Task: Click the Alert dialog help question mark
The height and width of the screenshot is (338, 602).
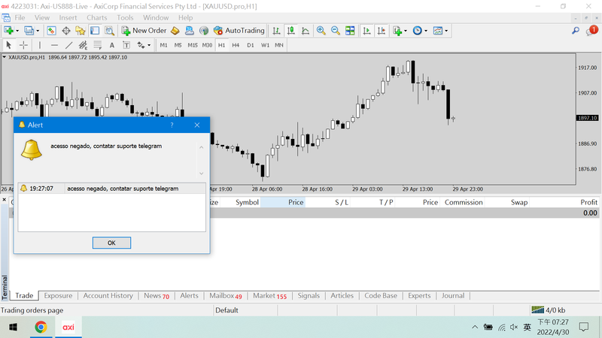Action: [172, 125]
